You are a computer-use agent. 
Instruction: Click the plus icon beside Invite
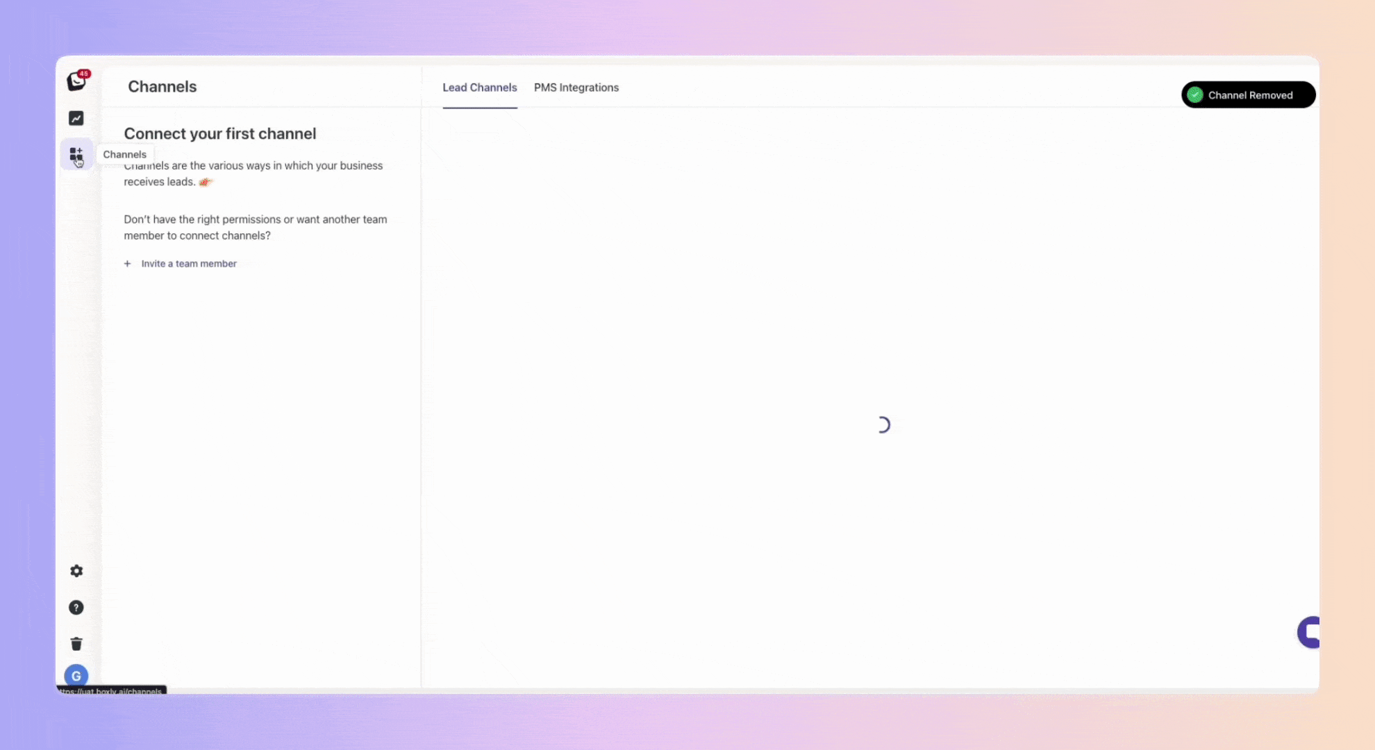tap(127, 264)
